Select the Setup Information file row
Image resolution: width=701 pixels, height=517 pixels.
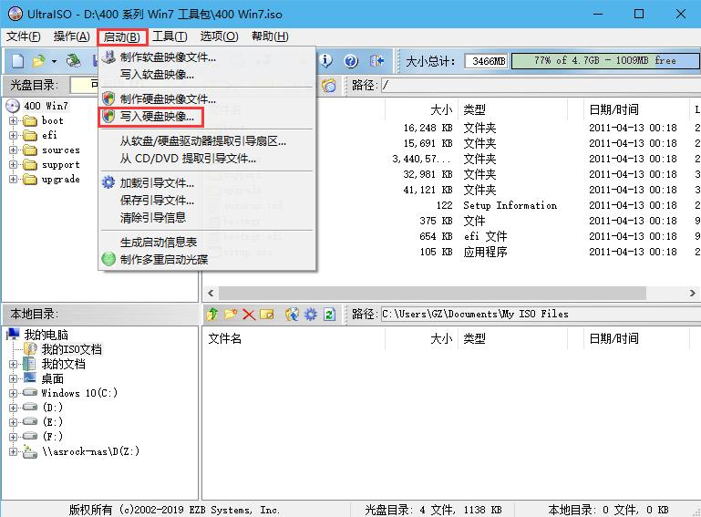click(510, 205)
